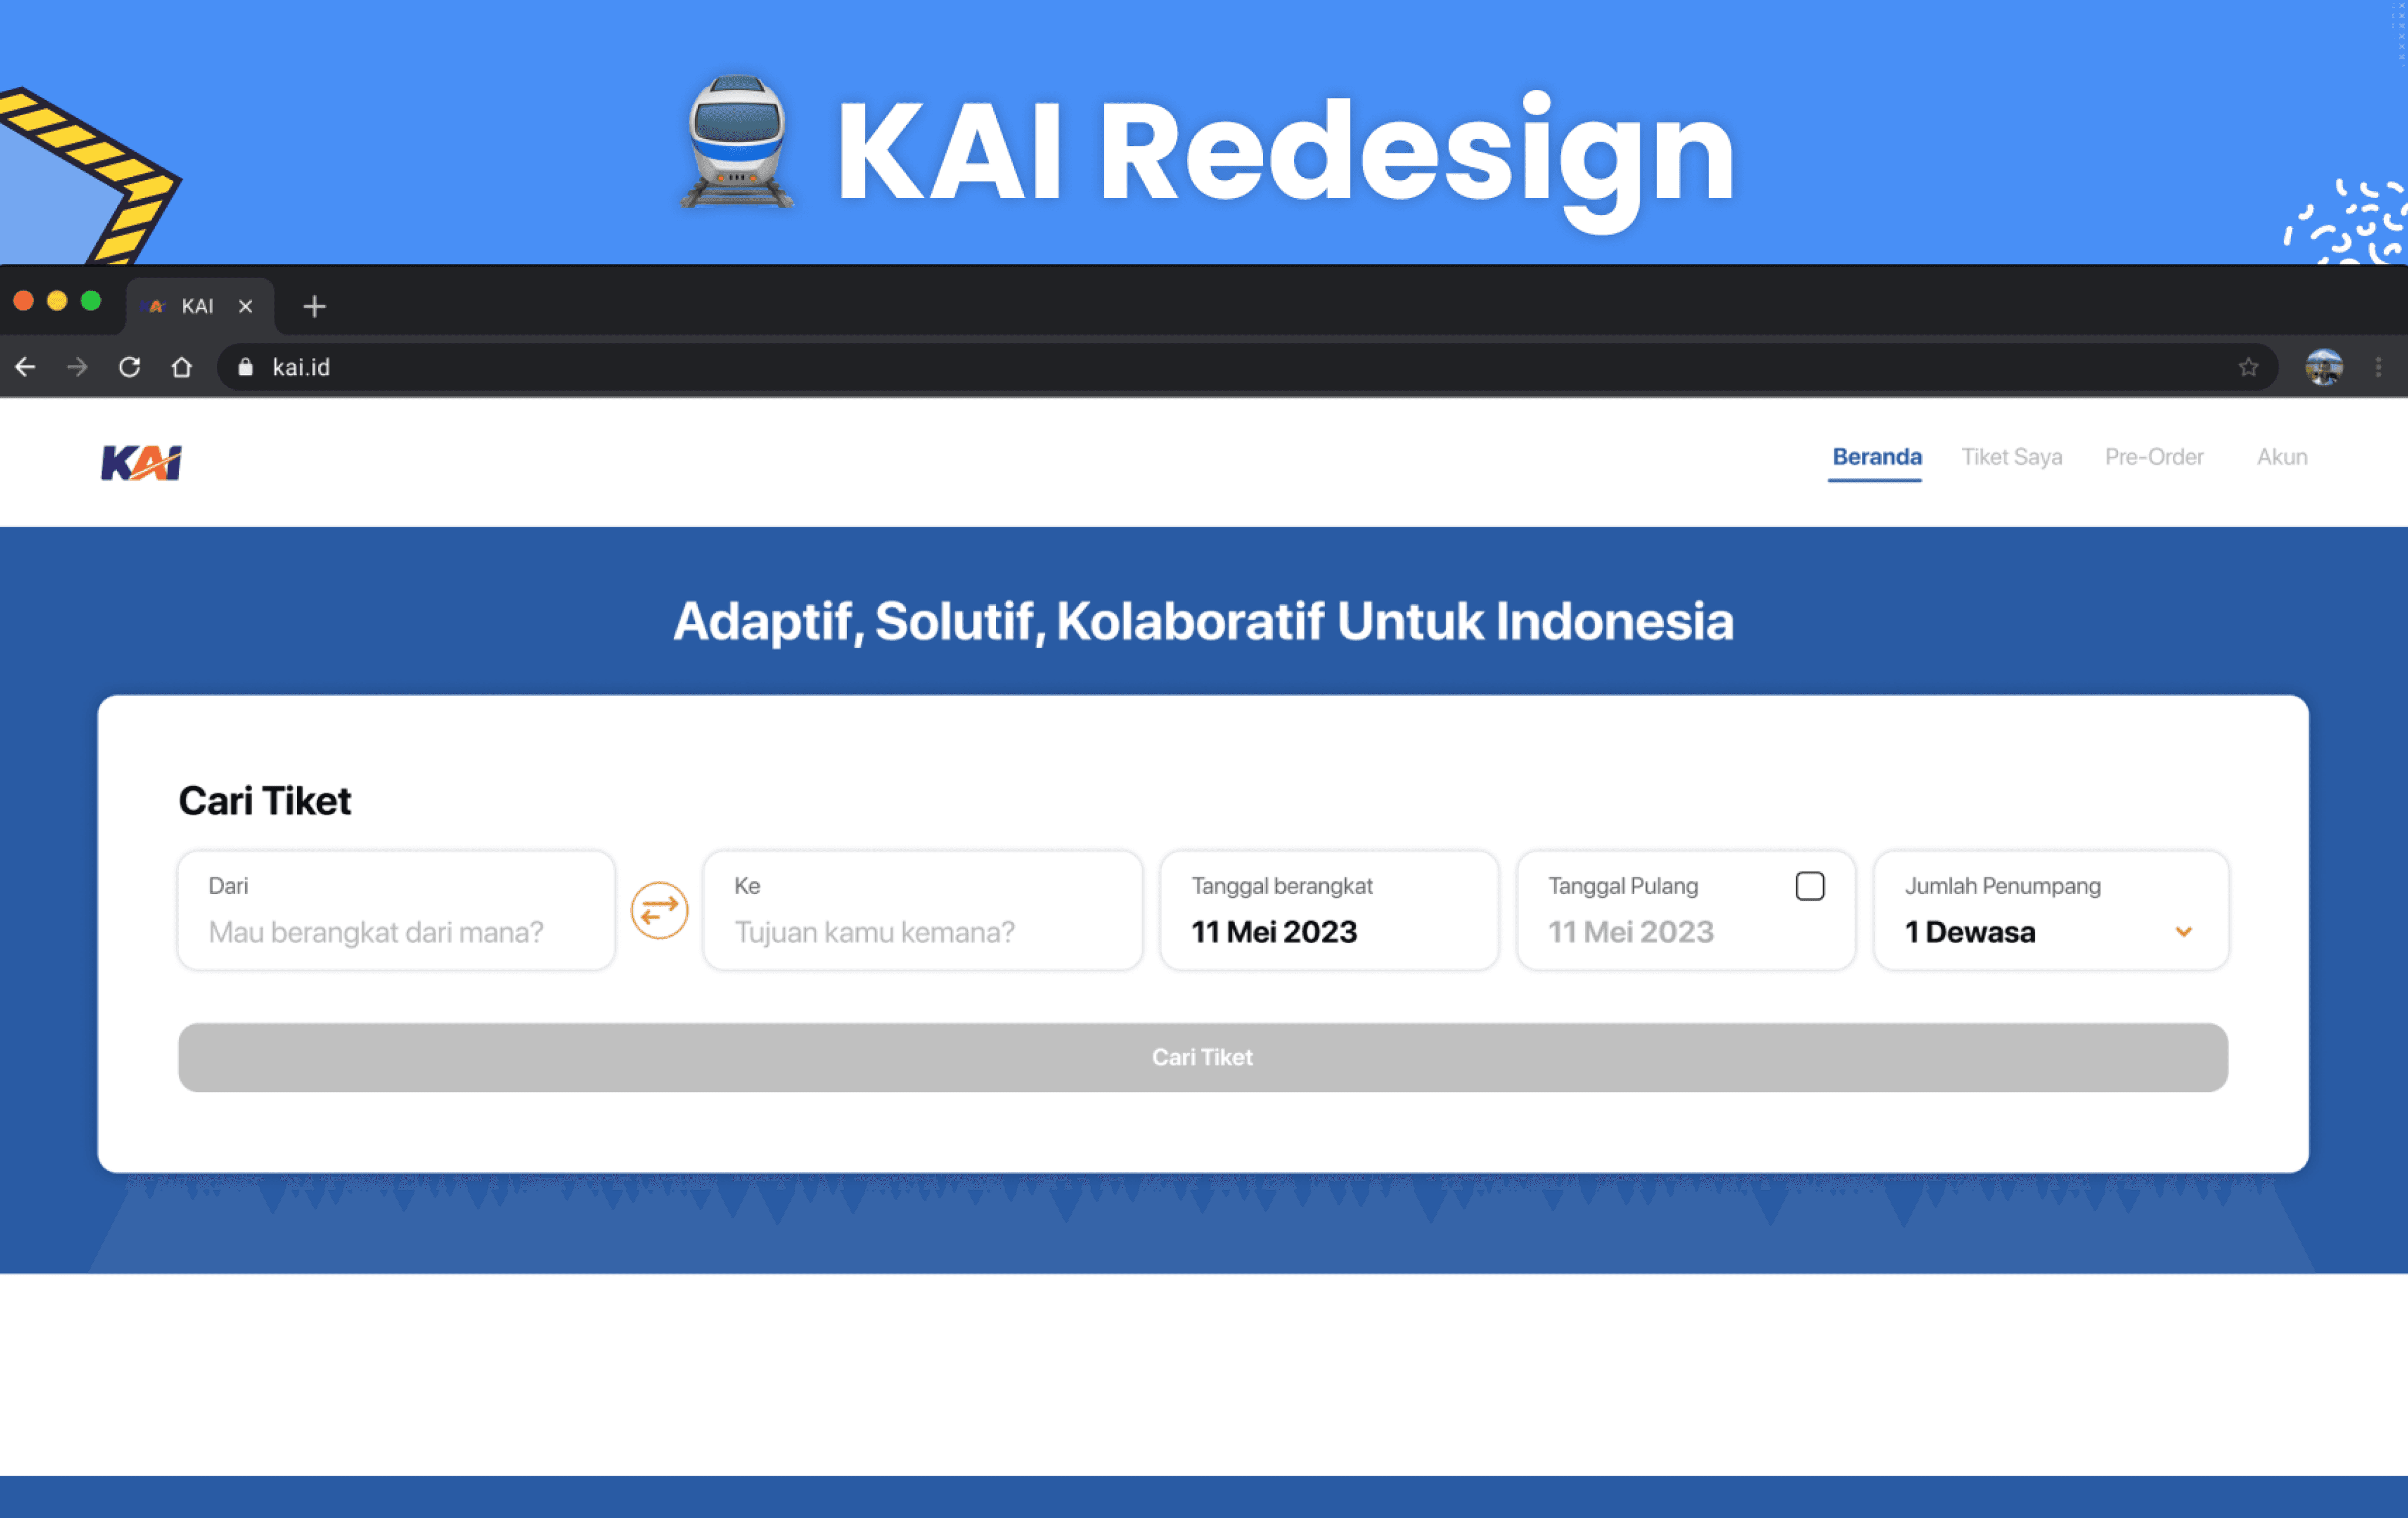
Task: Reload the page with refresh icon
Action: tap(129, 368)
